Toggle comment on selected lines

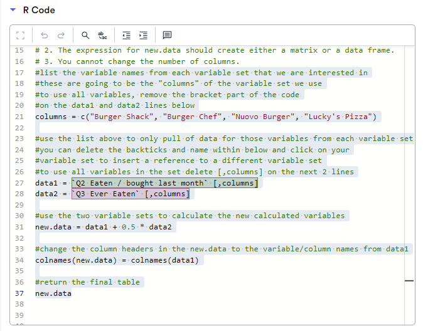tap(167, 35)
